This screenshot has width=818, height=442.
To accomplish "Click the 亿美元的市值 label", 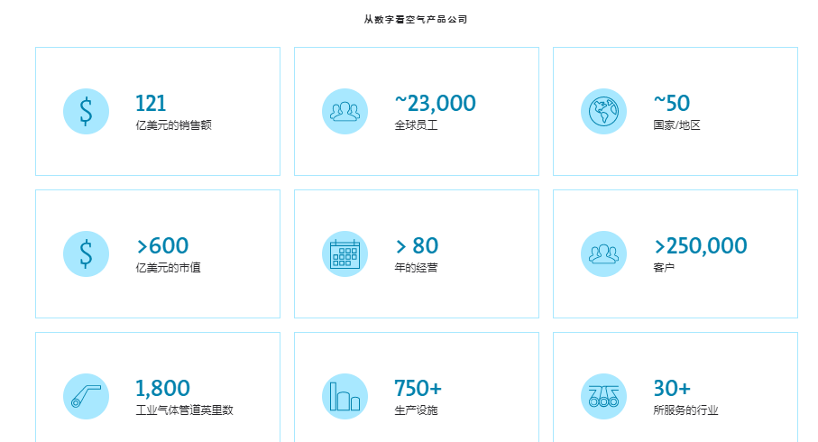I will tap(168, 268).
